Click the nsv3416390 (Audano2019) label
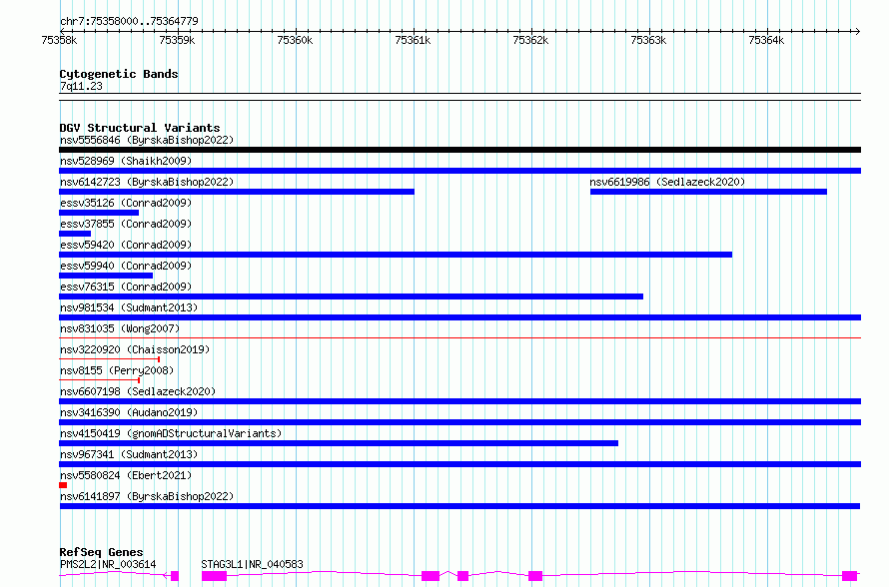 pos(129,412)
